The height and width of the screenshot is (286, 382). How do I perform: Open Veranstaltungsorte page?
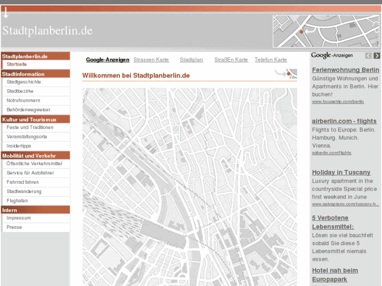point(27,137)
